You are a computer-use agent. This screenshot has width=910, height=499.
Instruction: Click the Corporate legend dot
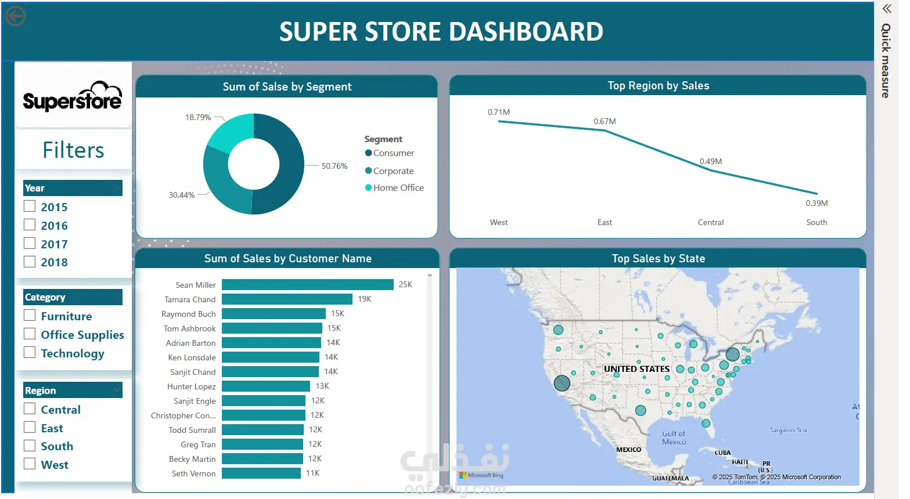tap(368, 171)
